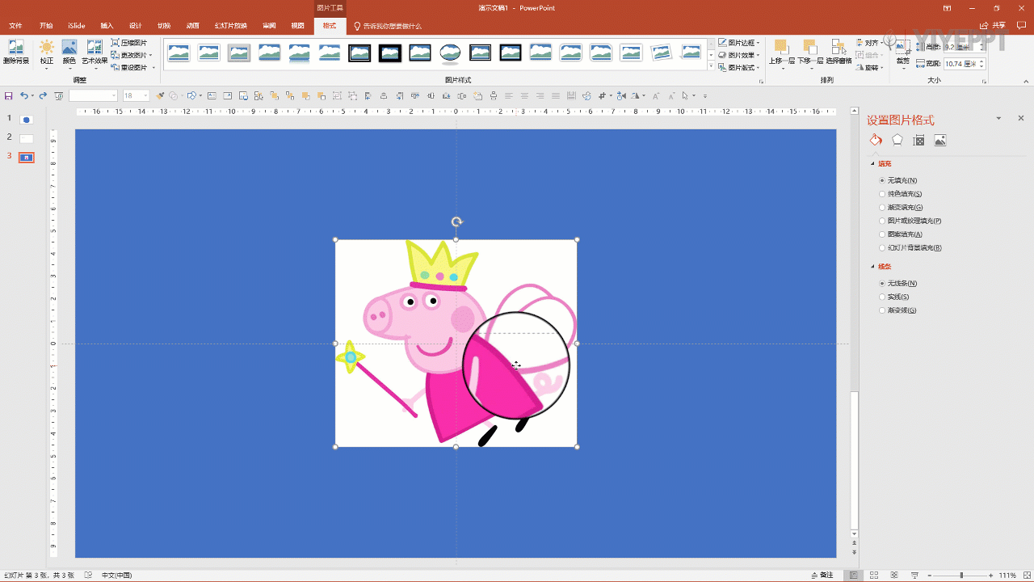Open Size & Properties icon in format pane
Viewport: 1034px width, 582px height.
point(918,141)
